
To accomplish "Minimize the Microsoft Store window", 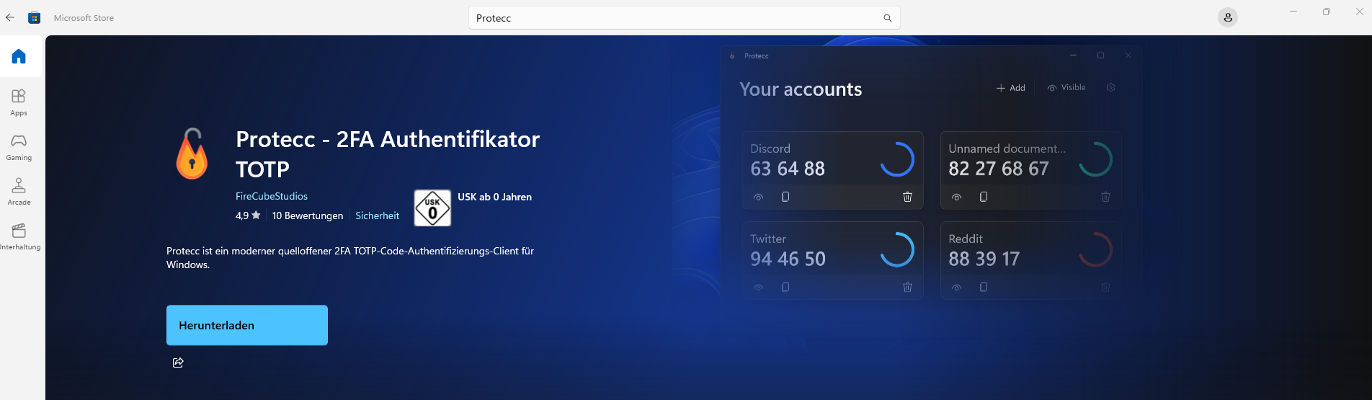I will 1293,12.
